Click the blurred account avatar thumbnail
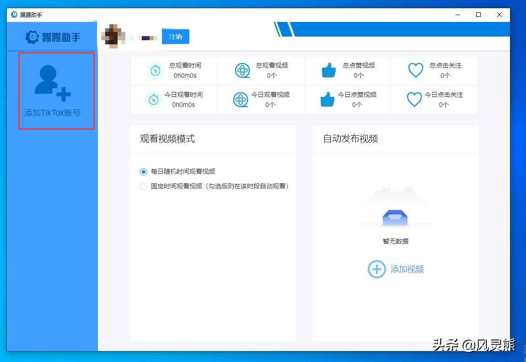Screen dimensions: 526x362 (x=113, y=36)
